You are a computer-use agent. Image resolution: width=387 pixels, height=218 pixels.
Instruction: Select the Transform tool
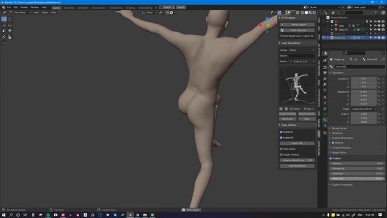[x=10, y=31]
